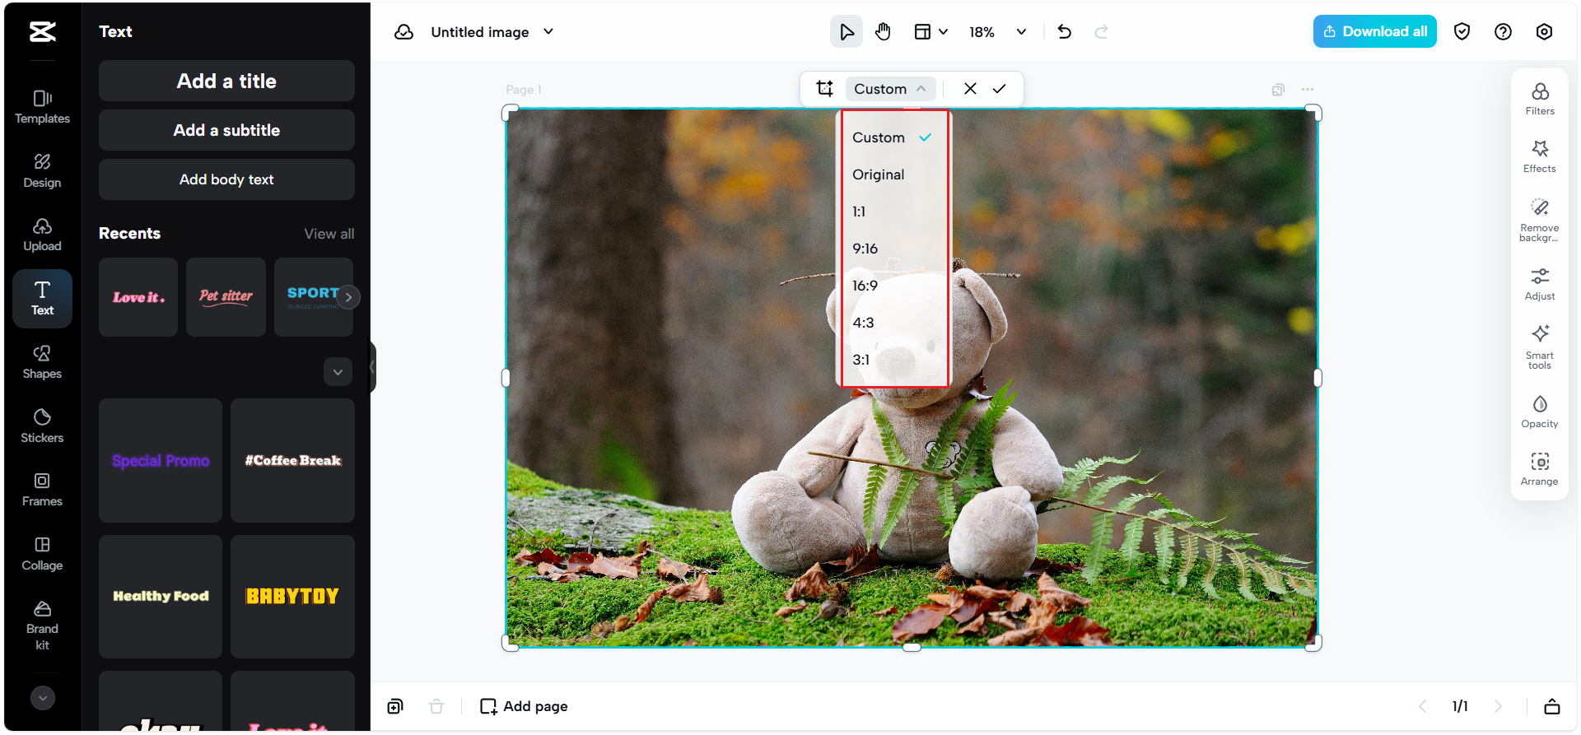Open the Arrange tool
This screenshot has height=735, width=1581.
(1540, 469)
